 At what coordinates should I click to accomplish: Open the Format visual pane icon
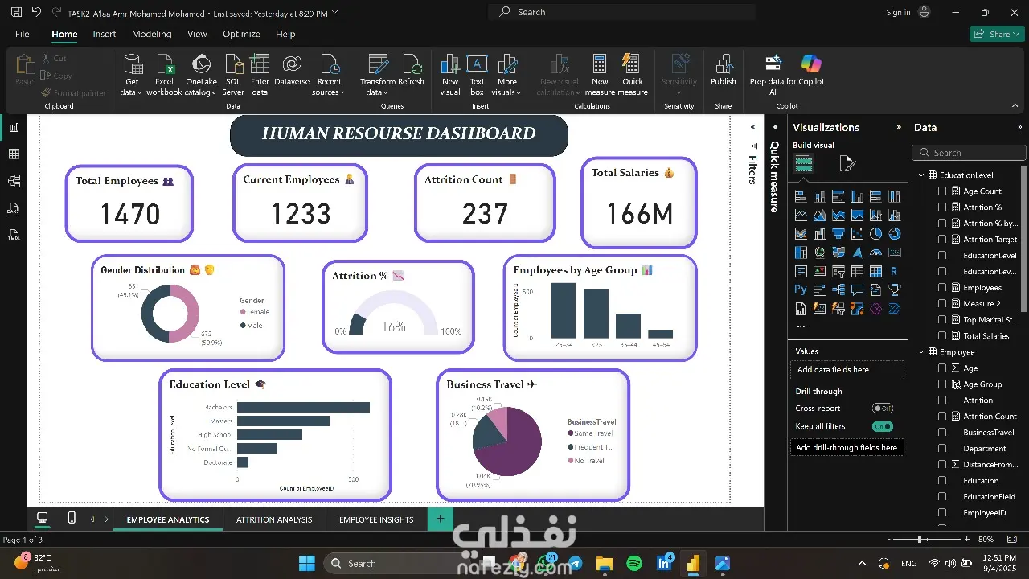click(x=847, y=164)
